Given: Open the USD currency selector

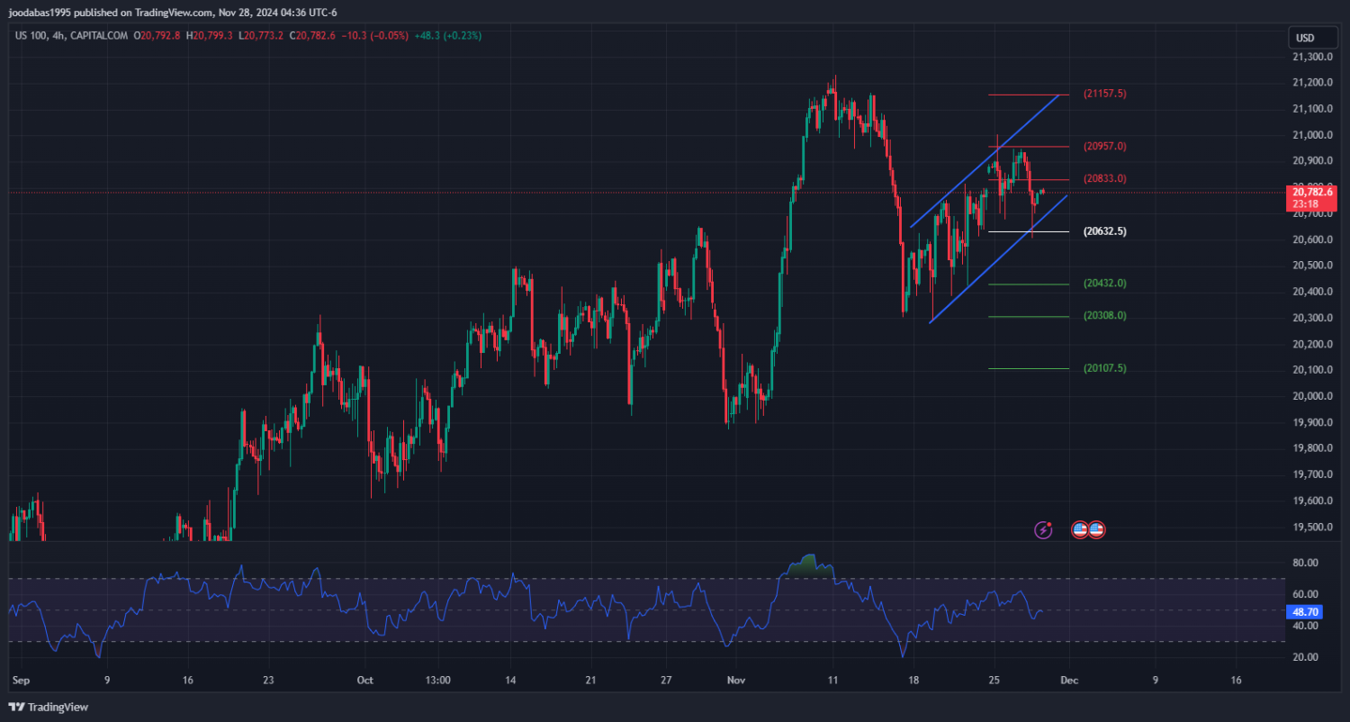Looking at the screenshot, I should pos(1303,38).
